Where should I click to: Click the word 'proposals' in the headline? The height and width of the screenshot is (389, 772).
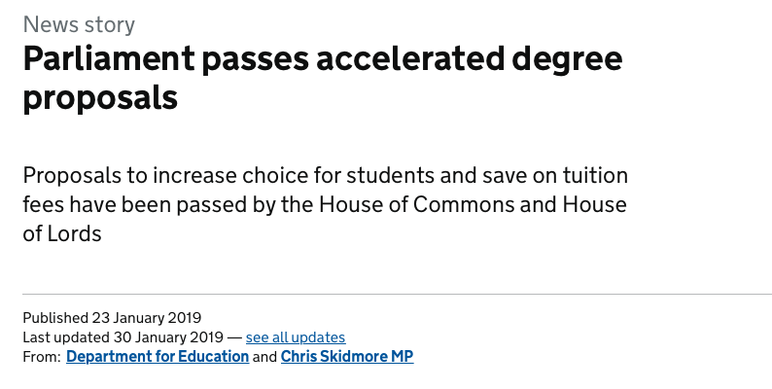(x=100, y=99)
